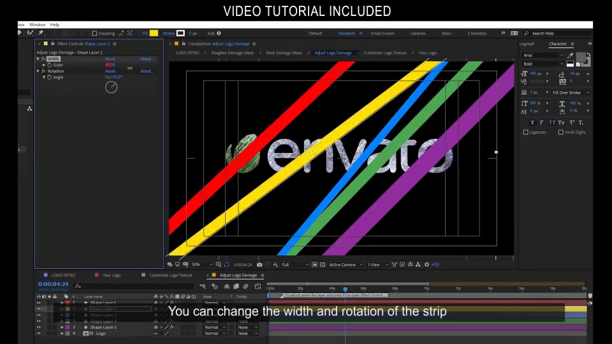612x344 pixels.
Task: Click the Add shape button
Action: click(x=219, y=34)
